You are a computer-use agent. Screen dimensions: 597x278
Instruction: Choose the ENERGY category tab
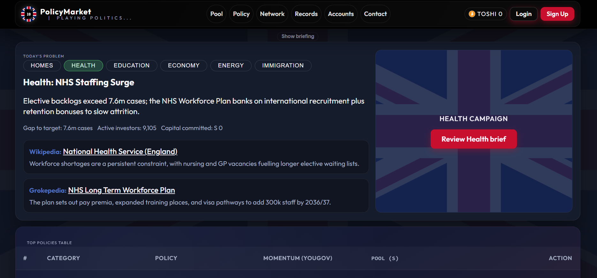pyautogui.click(x=231, y=66)
